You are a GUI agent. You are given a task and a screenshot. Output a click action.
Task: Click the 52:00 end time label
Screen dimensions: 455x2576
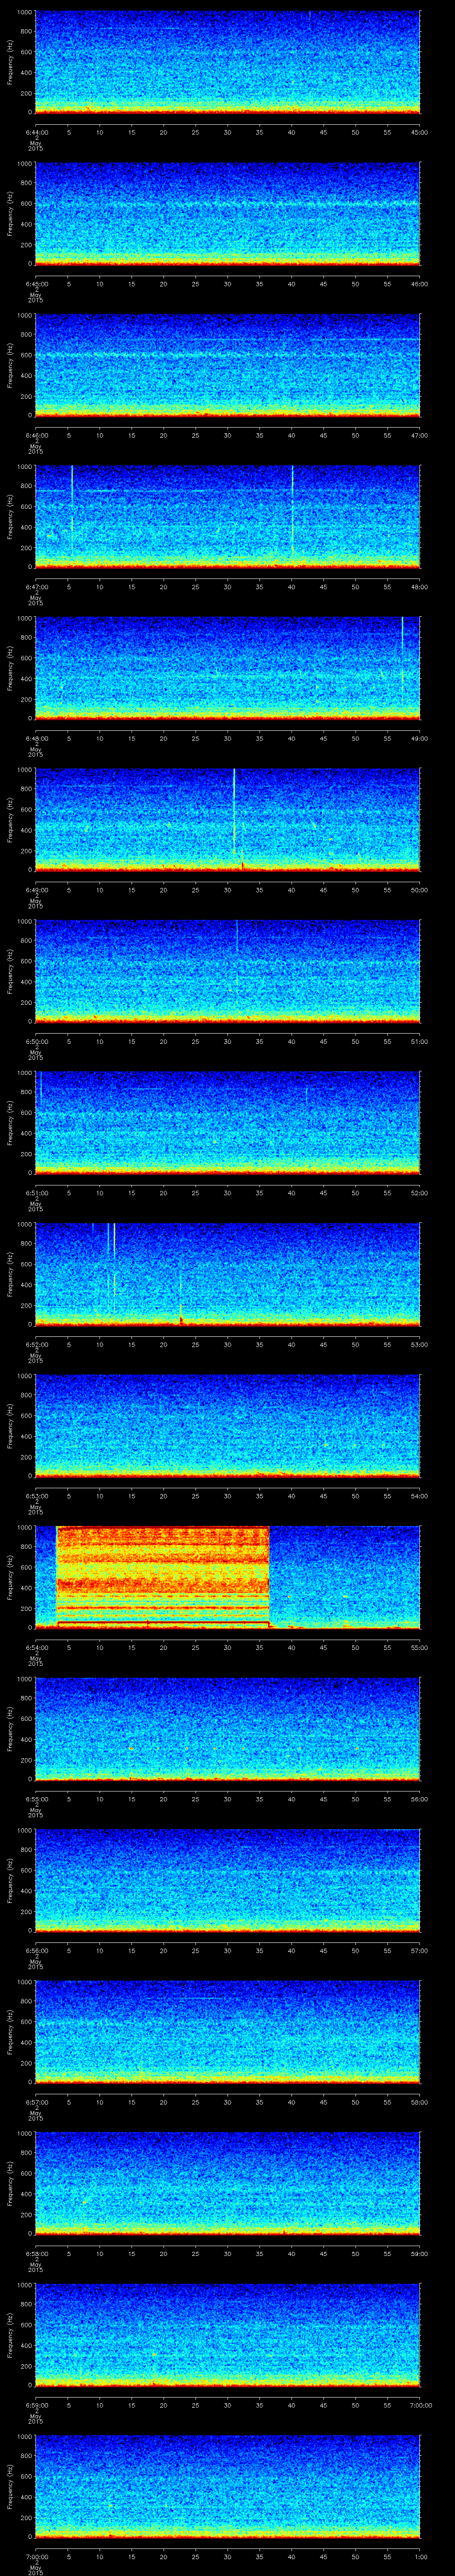coord(419,1193)
